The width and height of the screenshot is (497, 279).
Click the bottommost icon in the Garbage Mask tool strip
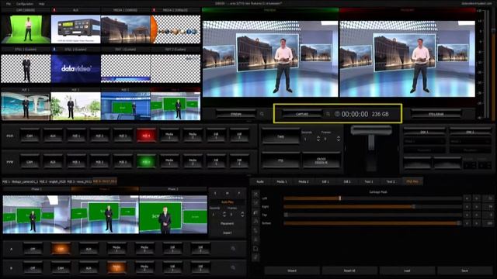pos(255,258)
